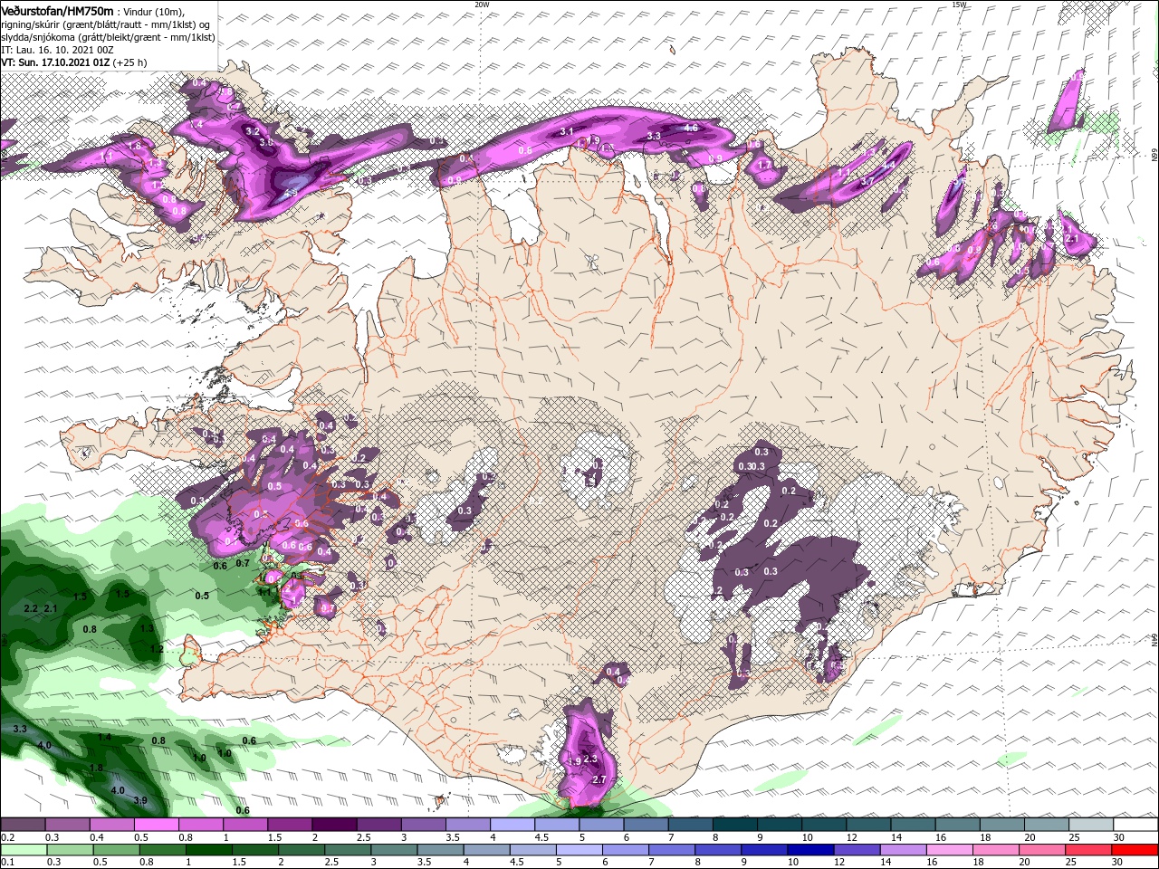Click the dark mauve 0.2 snow legend swatch

23,825
